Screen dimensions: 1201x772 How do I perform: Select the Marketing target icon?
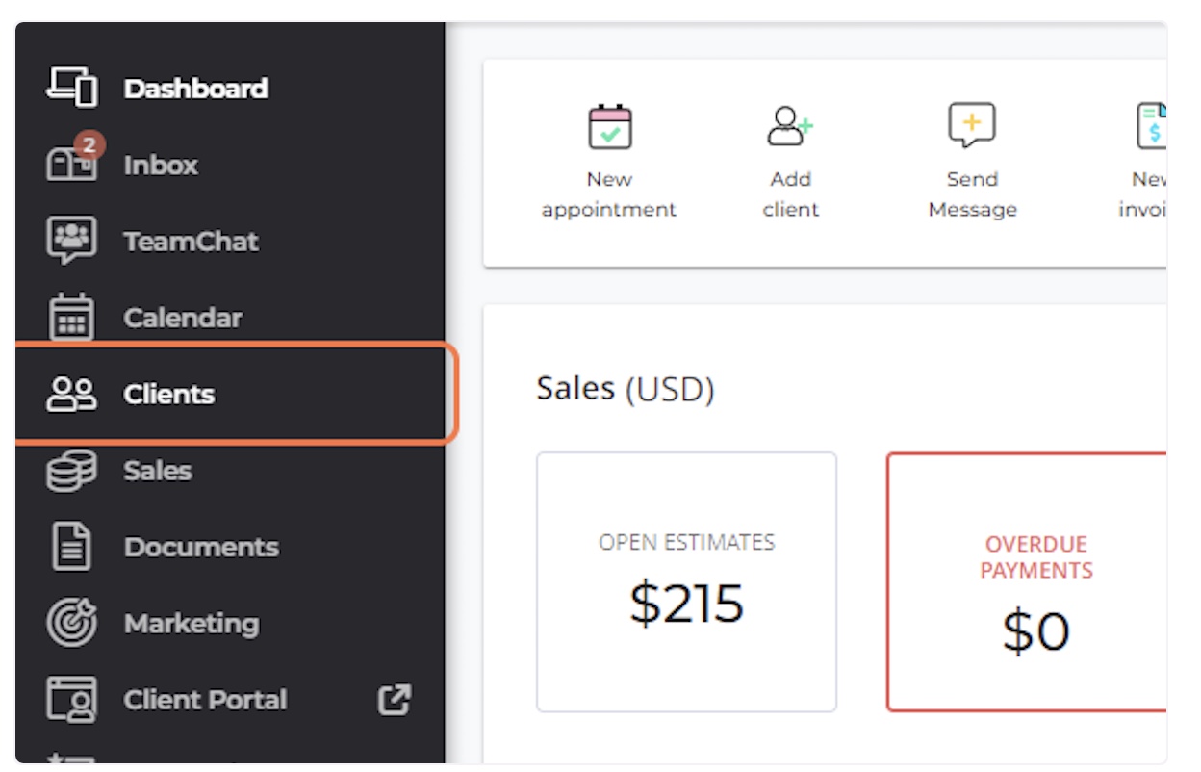[x=72, y=623]
